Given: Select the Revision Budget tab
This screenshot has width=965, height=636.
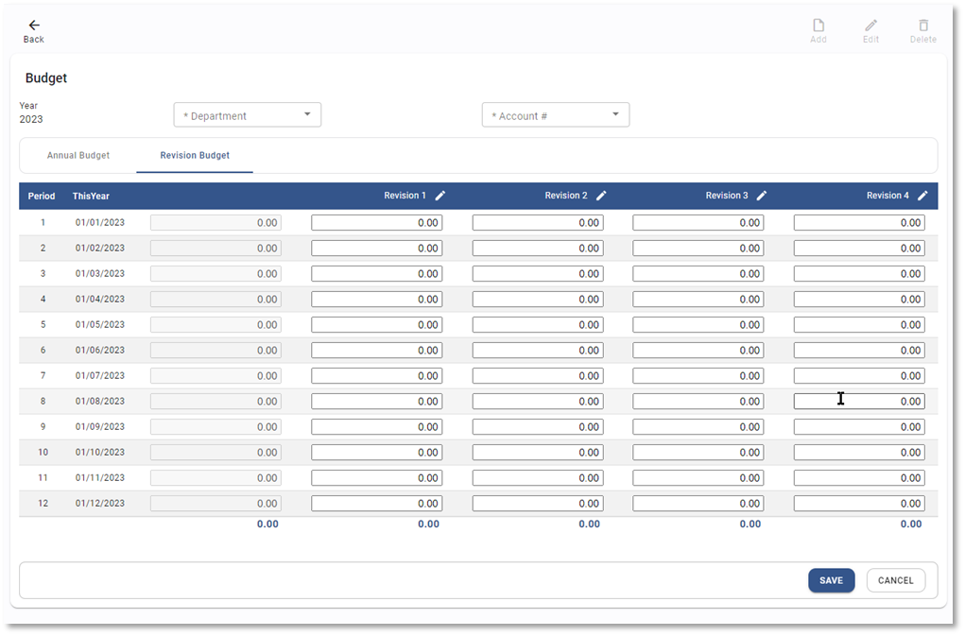Looking at the screenshot, I should click(x=195, y=155).
